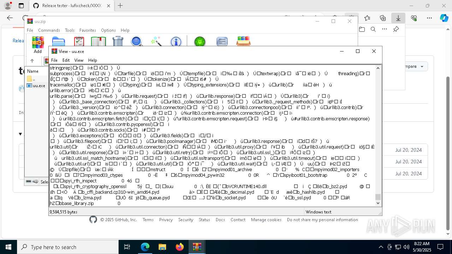Open the Privacy footer link
This screenshot has width=452, height=254.
pyautogui.click(x=166, y=220)
